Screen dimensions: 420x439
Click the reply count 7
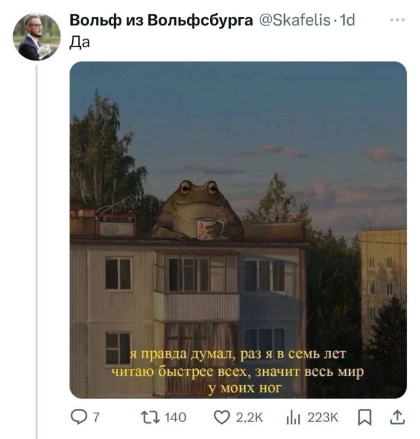tap(96, 417)
